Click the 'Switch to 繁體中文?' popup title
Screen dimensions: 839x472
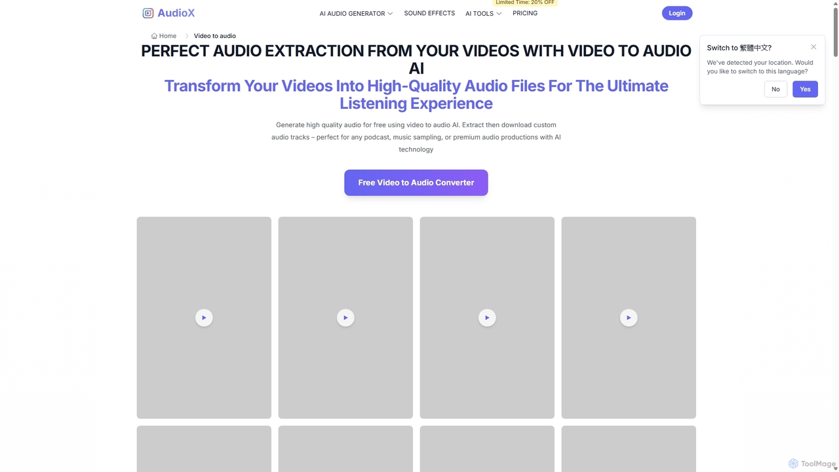pyautogui.click(x=739, y=48)
